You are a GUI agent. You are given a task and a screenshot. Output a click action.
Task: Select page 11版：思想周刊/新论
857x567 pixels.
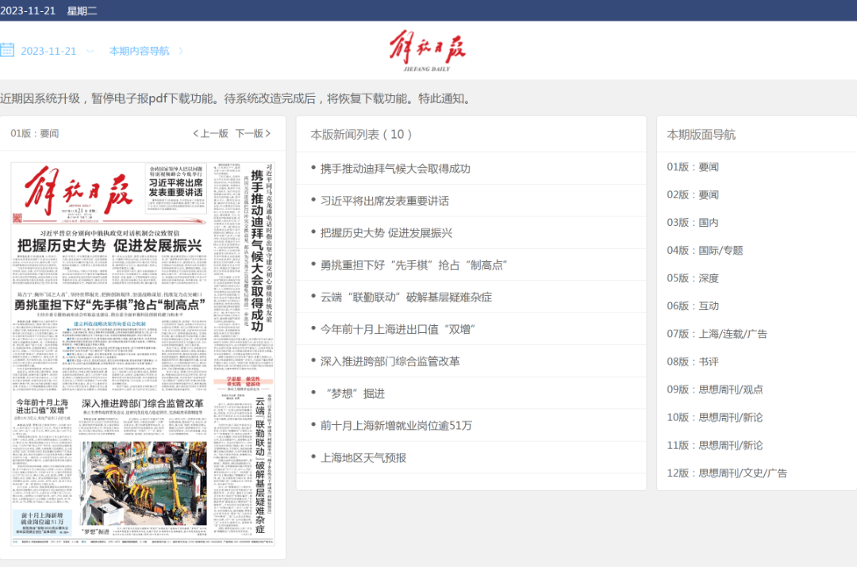tap(714, 445)
